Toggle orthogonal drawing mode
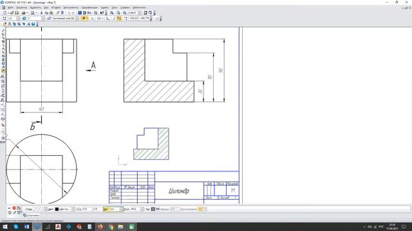Screen dimensions: 412x231 pyautogui.click(x=114, y=19)
